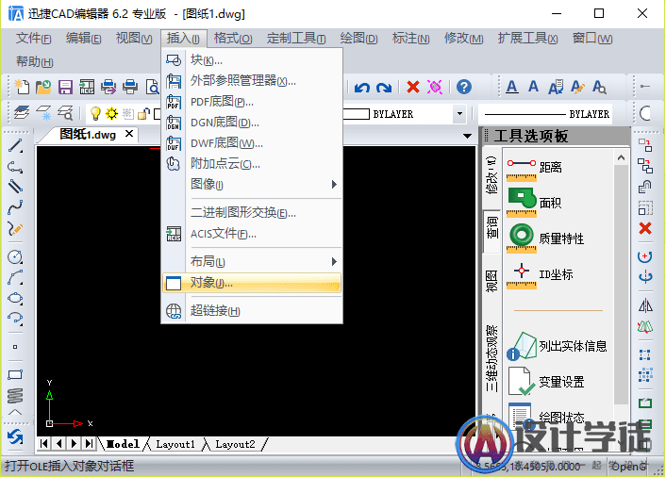The image size is (666, 477).
Task: Toggle the layer lock padlock icon
Action: [x=143, y=113]
